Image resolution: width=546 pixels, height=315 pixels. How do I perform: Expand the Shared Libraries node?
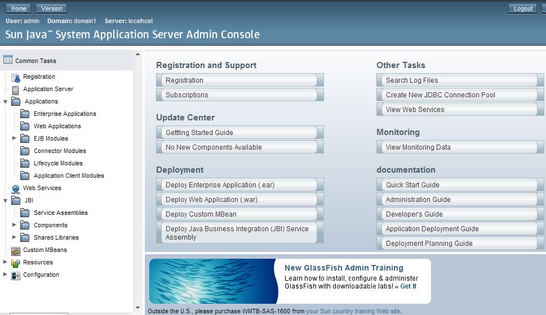14,237
